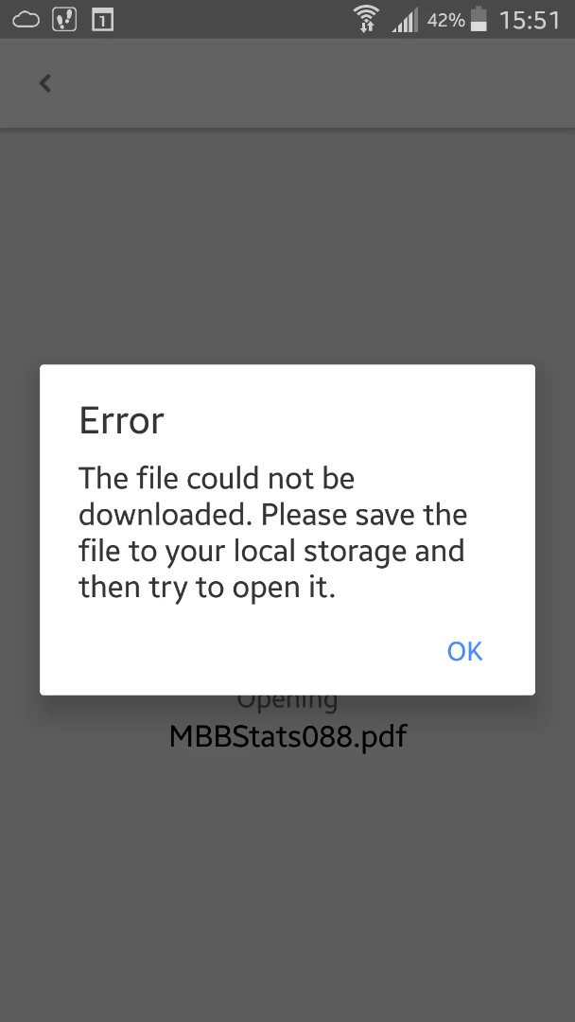
Task: Tap the battery icon
Action: (x=479, y=19)
